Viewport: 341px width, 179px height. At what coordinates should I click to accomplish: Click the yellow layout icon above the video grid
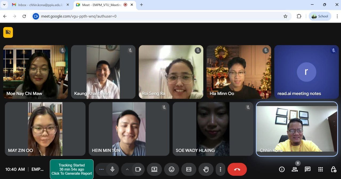(x=8, y=32)
